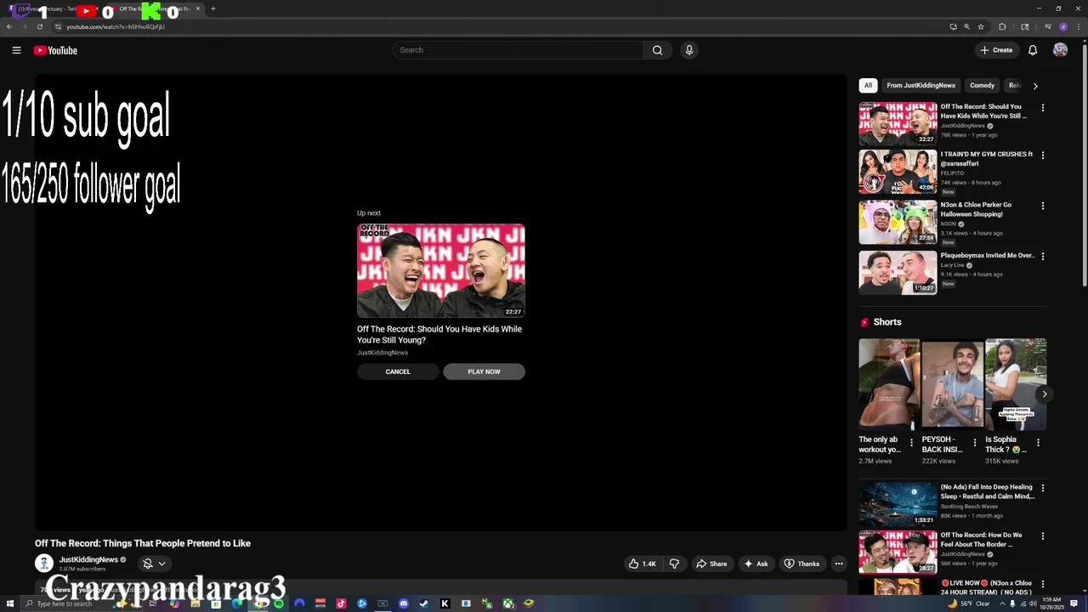Open 'I TRAIN'D MY GYM CRUSHES' thumbnail
The image size is (1088, 612).
click(x=898, y=172)
